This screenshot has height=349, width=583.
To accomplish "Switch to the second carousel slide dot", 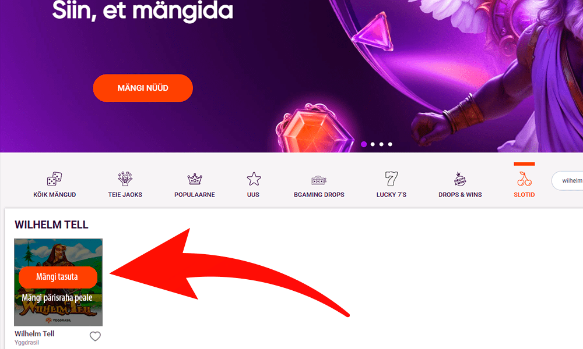I will tap(373, 144).
